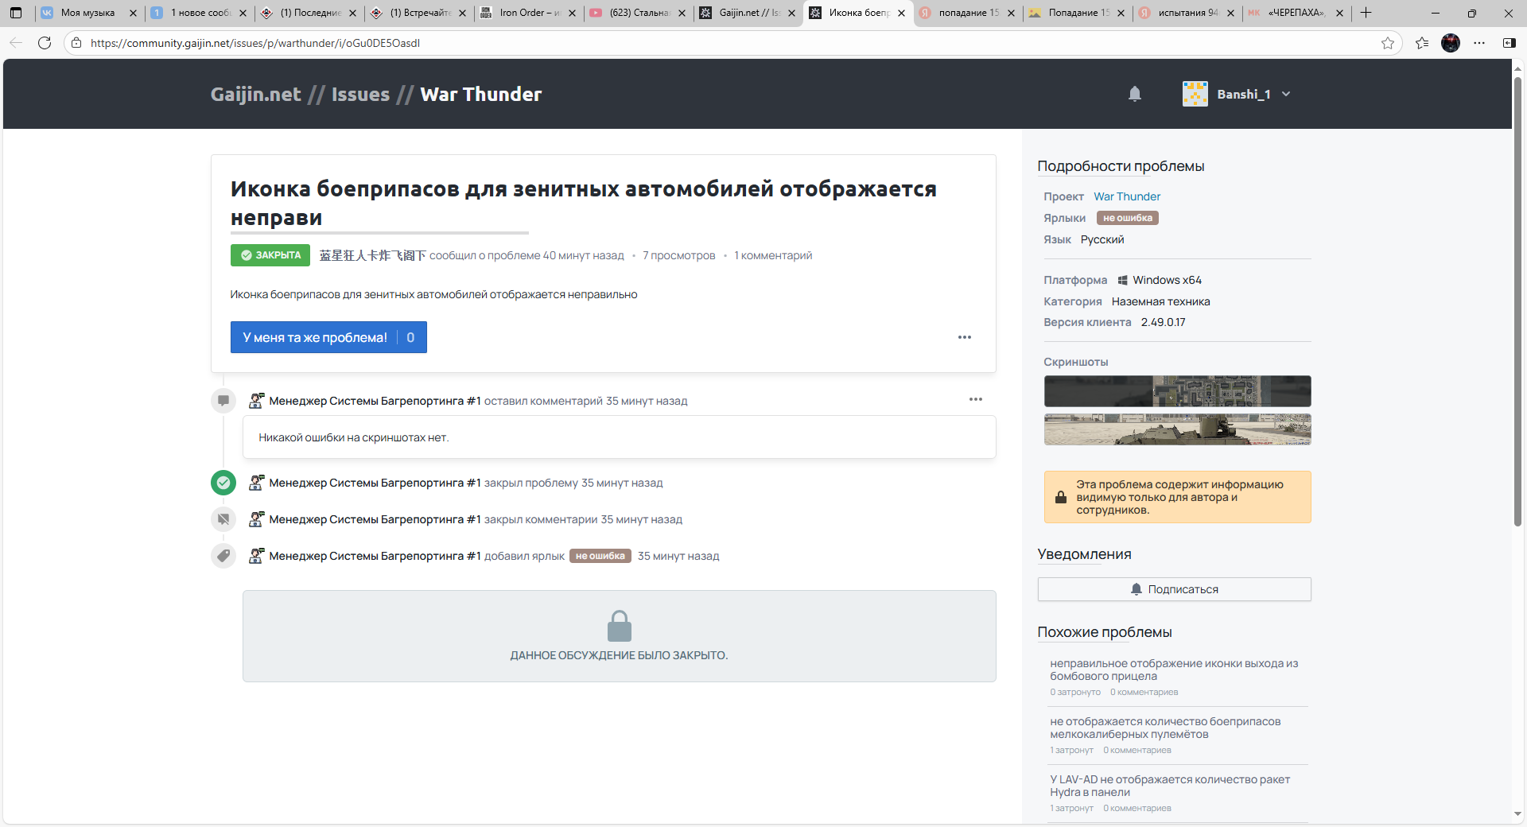
Task: Open War Thunder header breadcrumb
Action: point(480,94)
